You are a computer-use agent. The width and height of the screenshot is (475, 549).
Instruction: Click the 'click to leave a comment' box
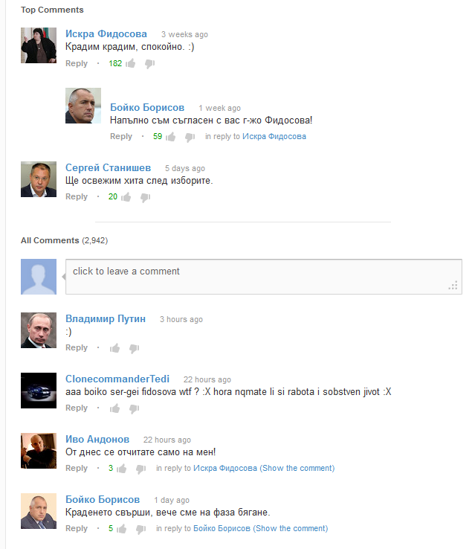click(x=264, y=277)
